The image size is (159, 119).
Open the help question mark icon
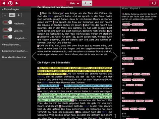[x=115, y=116]
